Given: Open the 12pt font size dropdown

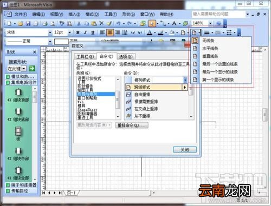Looking at the screenshot, I should pos(69,32).
